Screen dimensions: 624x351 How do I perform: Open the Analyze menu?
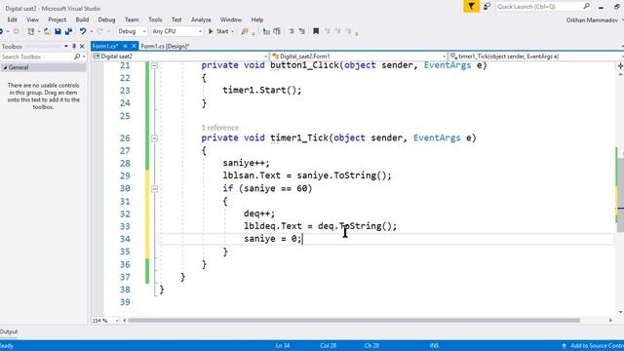(x=201, y=19)
